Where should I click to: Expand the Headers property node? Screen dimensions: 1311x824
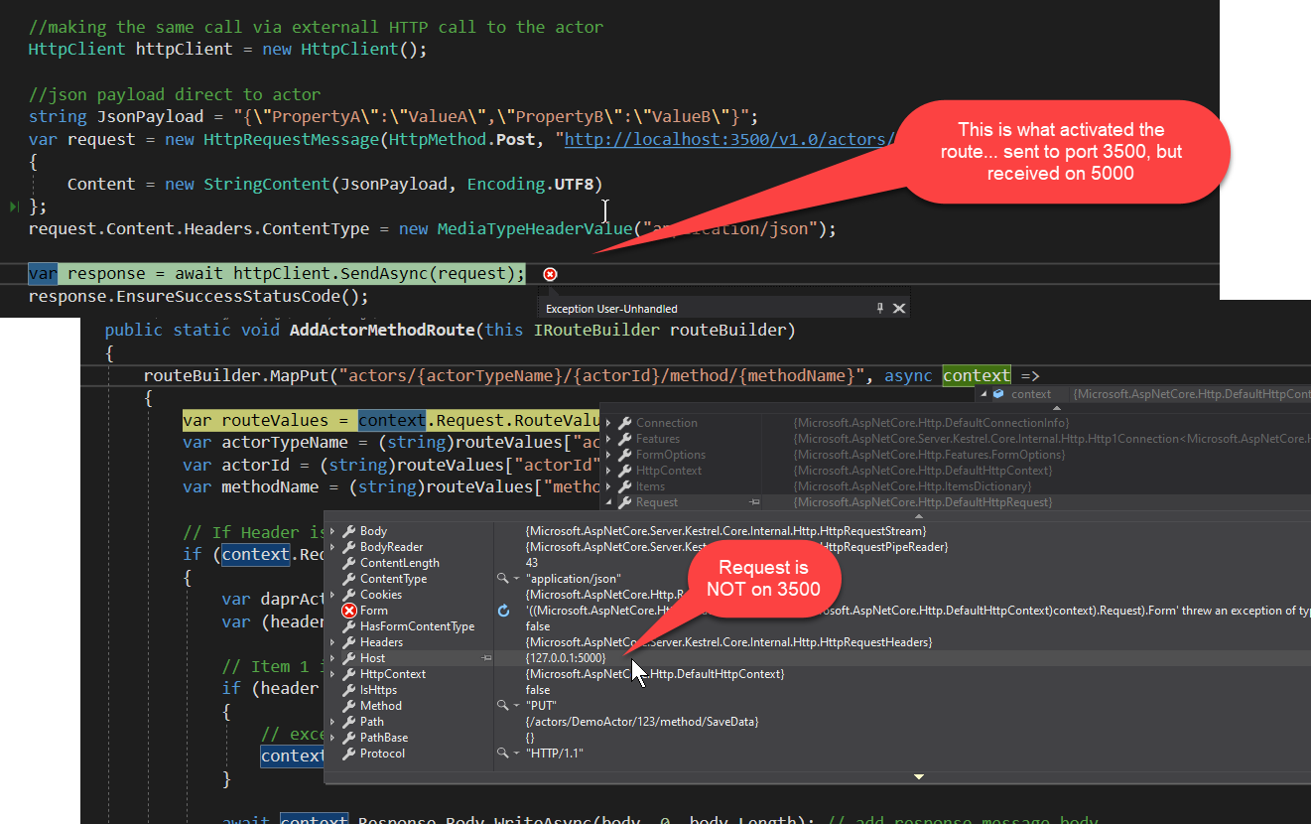tap(331, 642)
